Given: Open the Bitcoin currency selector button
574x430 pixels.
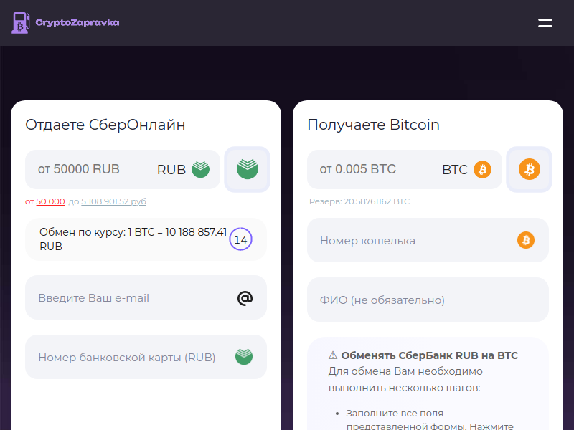Looking at the screenshot, I should pyautogui.click(x=529, y=169).
